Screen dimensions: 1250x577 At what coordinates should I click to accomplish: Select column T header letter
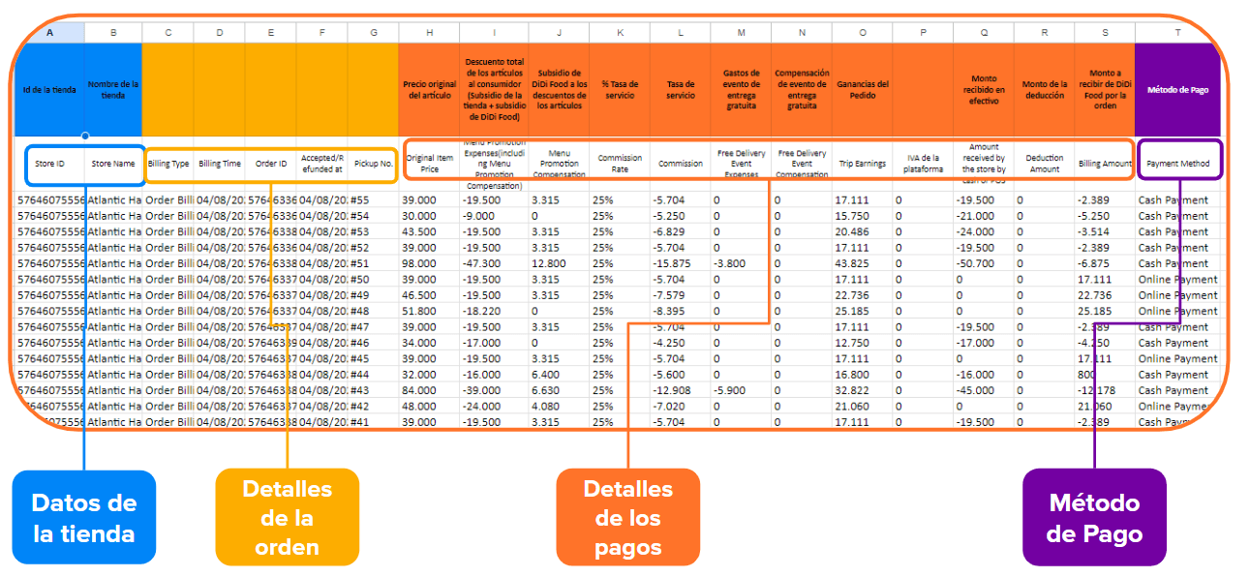(1177, 33)
